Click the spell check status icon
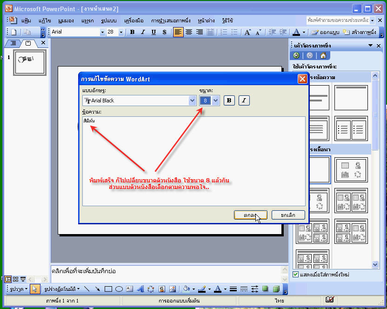This screenshot has height=309, width=387. tap(329, 300)
